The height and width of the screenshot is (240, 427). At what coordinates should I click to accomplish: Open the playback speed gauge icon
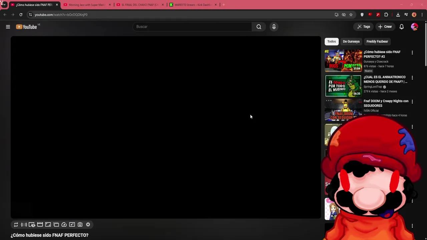(x=64, y=225)
